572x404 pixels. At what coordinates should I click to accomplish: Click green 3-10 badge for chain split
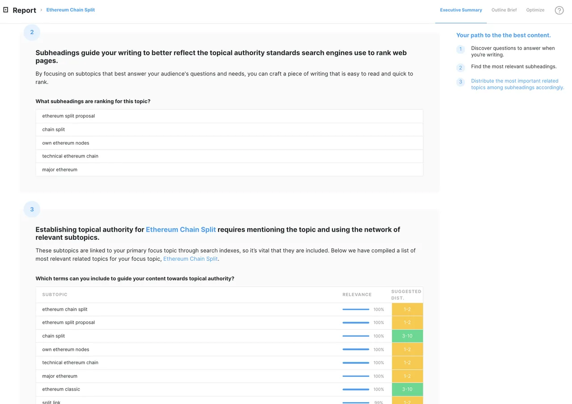pos(407,336)
